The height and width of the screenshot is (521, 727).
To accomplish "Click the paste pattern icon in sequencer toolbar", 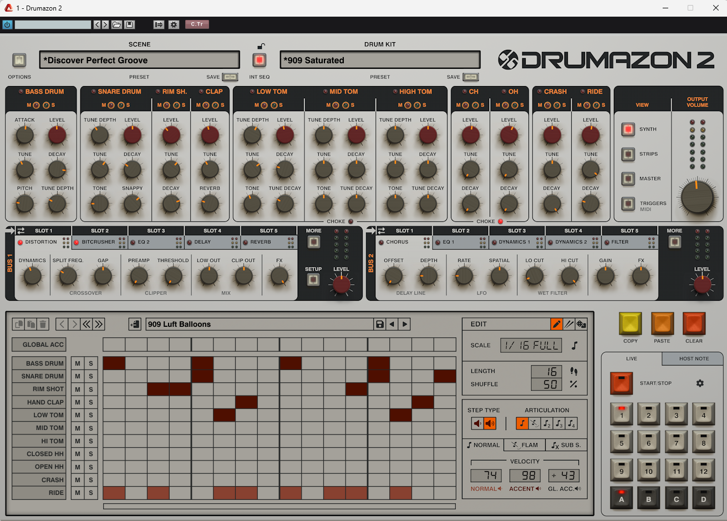I will [31, 324].
